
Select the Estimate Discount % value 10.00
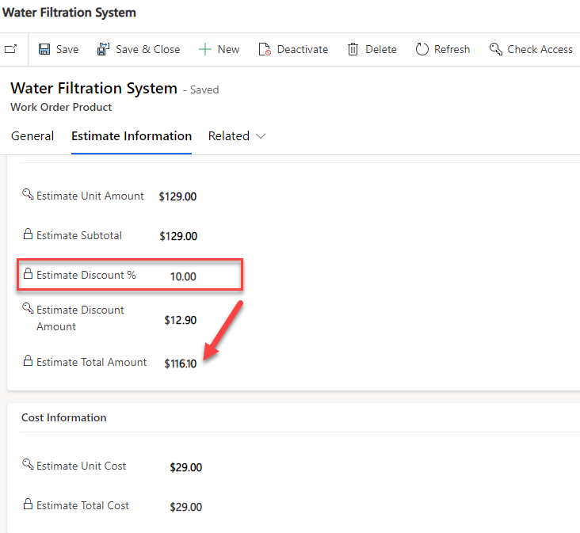[183, 276]
